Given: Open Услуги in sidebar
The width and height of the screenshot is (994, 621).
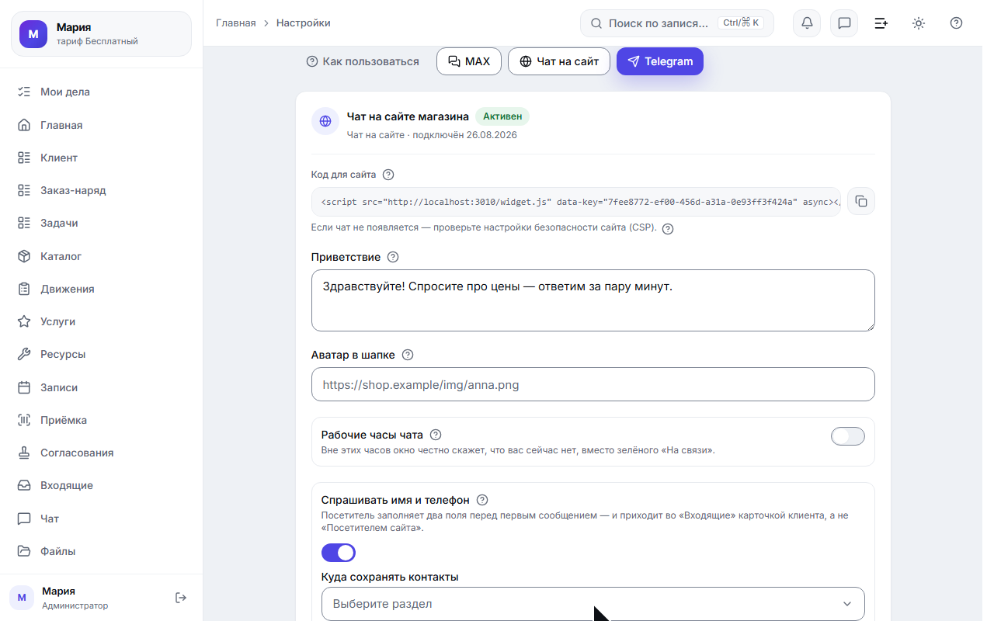Looking at the screenshot, I should (x=102, y=321).
